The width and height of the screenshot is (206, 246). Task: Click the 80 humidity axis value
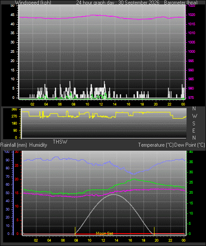[8, 168]
